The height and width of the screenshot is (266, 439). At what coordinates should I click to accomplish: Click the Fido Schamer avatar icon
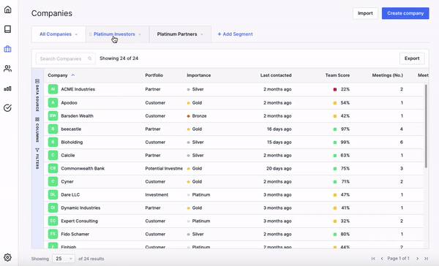[x=53, y=234]
